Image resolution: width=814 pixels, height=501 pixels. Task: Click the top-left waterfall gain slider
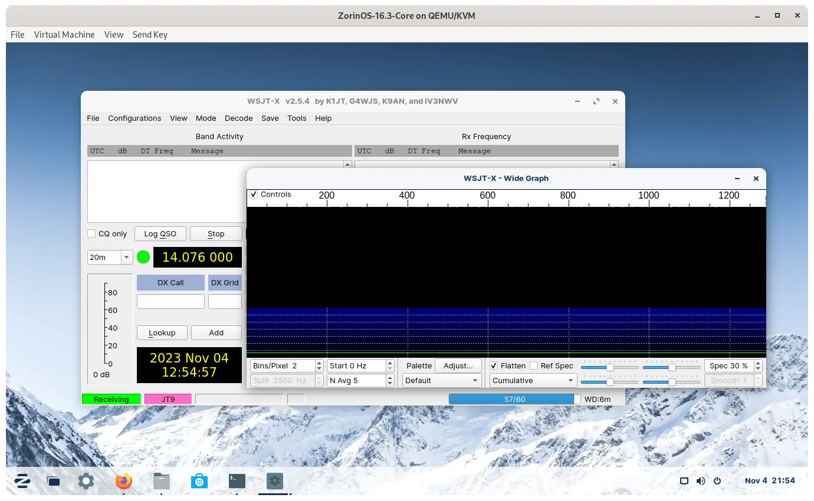click(610, 367)
